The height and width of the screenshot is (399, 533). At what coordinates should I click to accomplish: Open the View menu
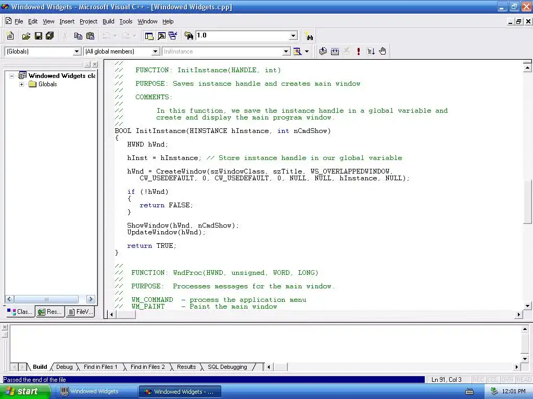coord(48,21)
